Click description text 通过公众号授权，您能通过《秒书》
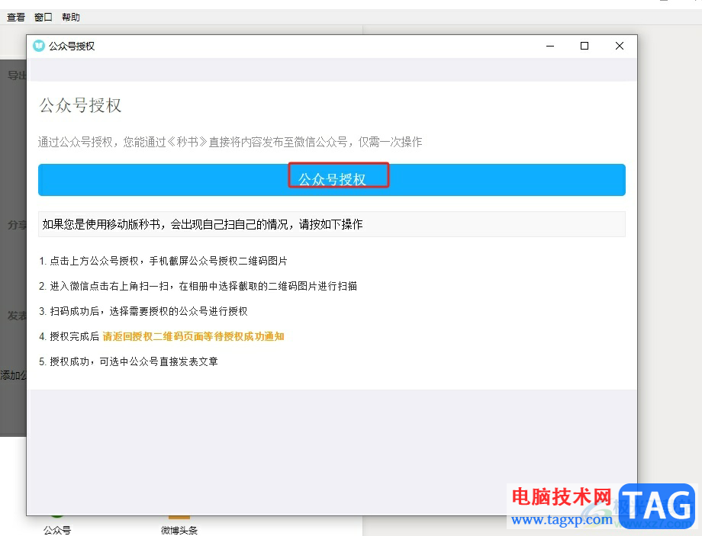The height and width of the screenshot is (536, 702). point(230,143)
